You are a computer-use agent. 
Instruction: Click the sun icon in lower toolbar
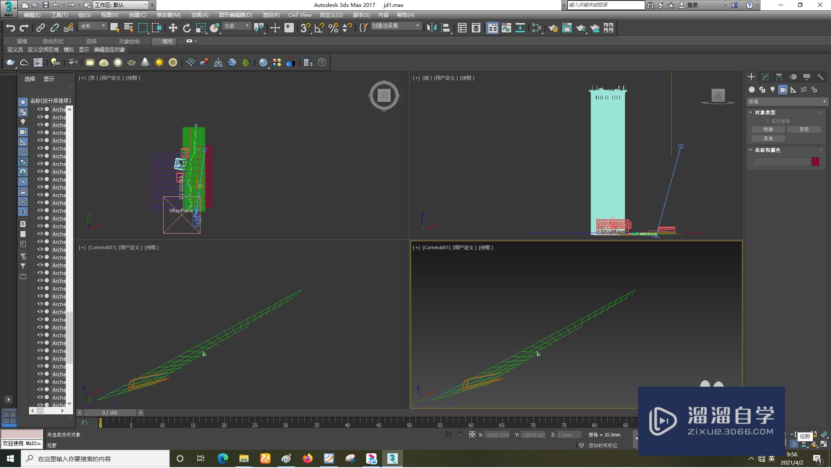click(159, 63)
